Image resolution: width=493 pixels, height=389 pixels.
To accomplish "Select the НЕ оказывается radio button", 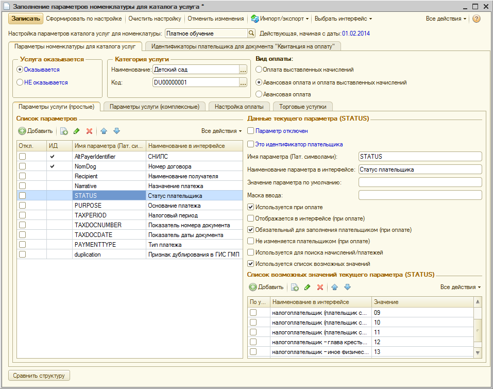I will [20, 82].
